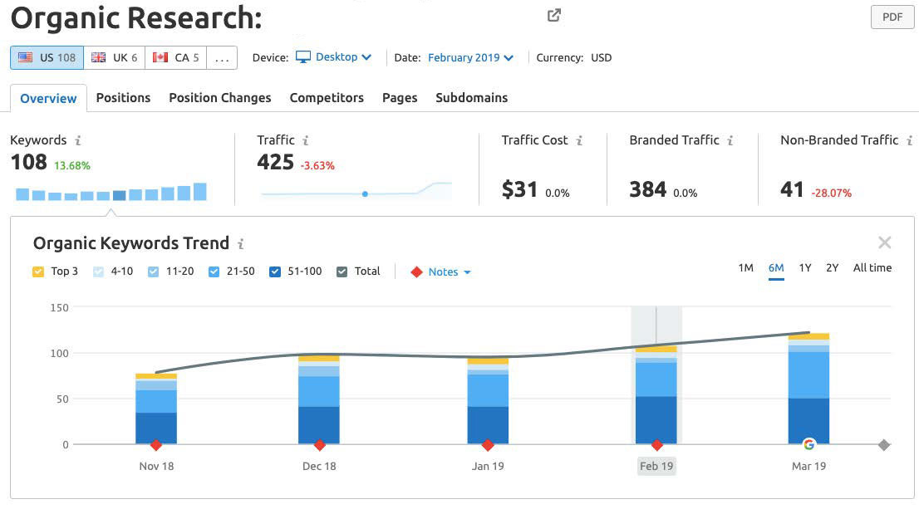
Task: Uncheck the 51-100 positions checkbox
Action: point(275,272)
